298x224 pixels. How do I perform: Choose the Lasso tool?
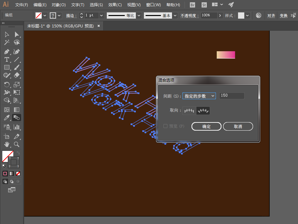(x=17, y=42)
